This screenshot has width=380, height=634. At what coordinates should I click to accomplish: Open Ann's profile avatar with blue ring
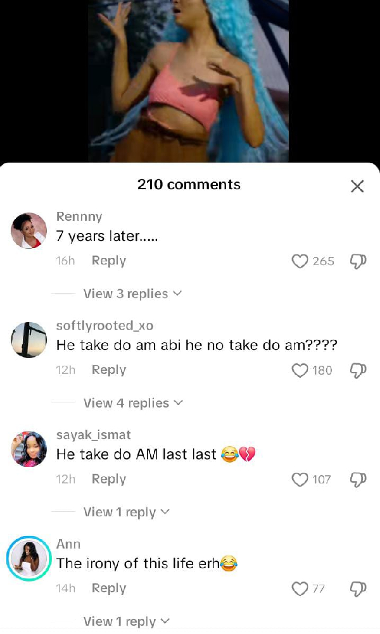click(29, 558)
